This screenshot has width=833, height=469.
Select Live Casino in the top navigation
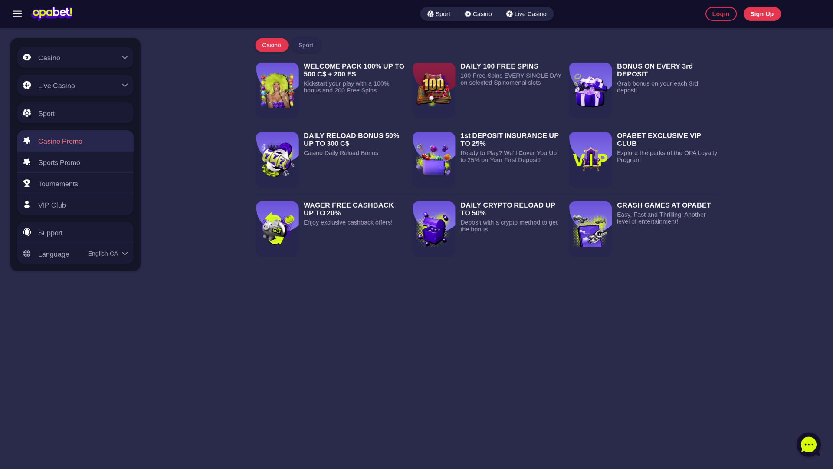point(526,13)
